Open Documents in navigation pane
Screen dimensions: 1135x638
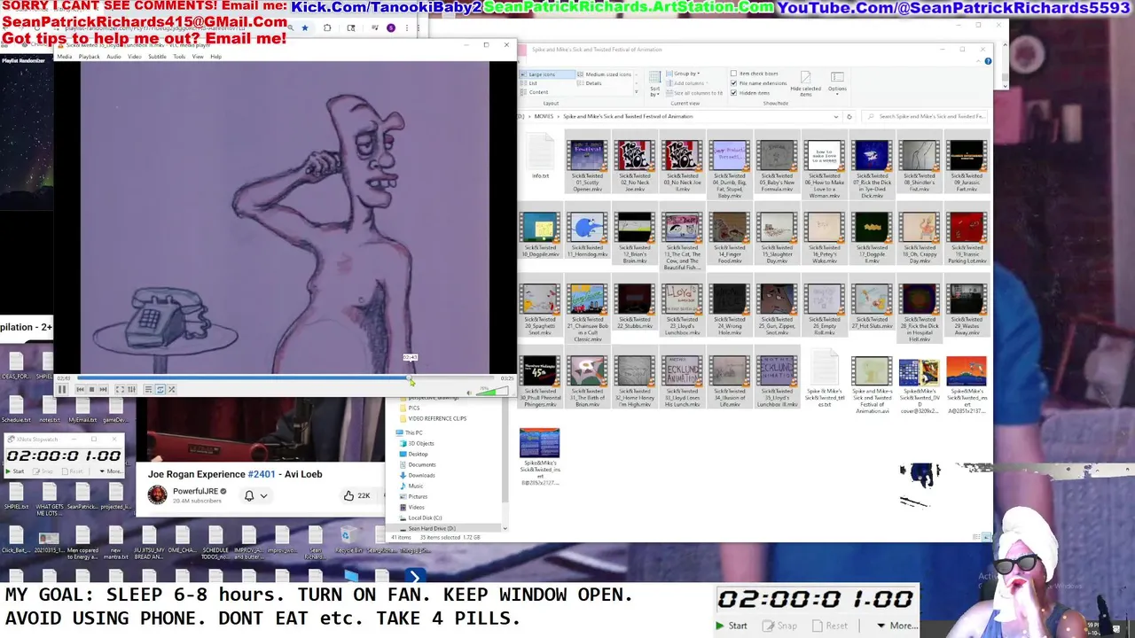point(421,464)
